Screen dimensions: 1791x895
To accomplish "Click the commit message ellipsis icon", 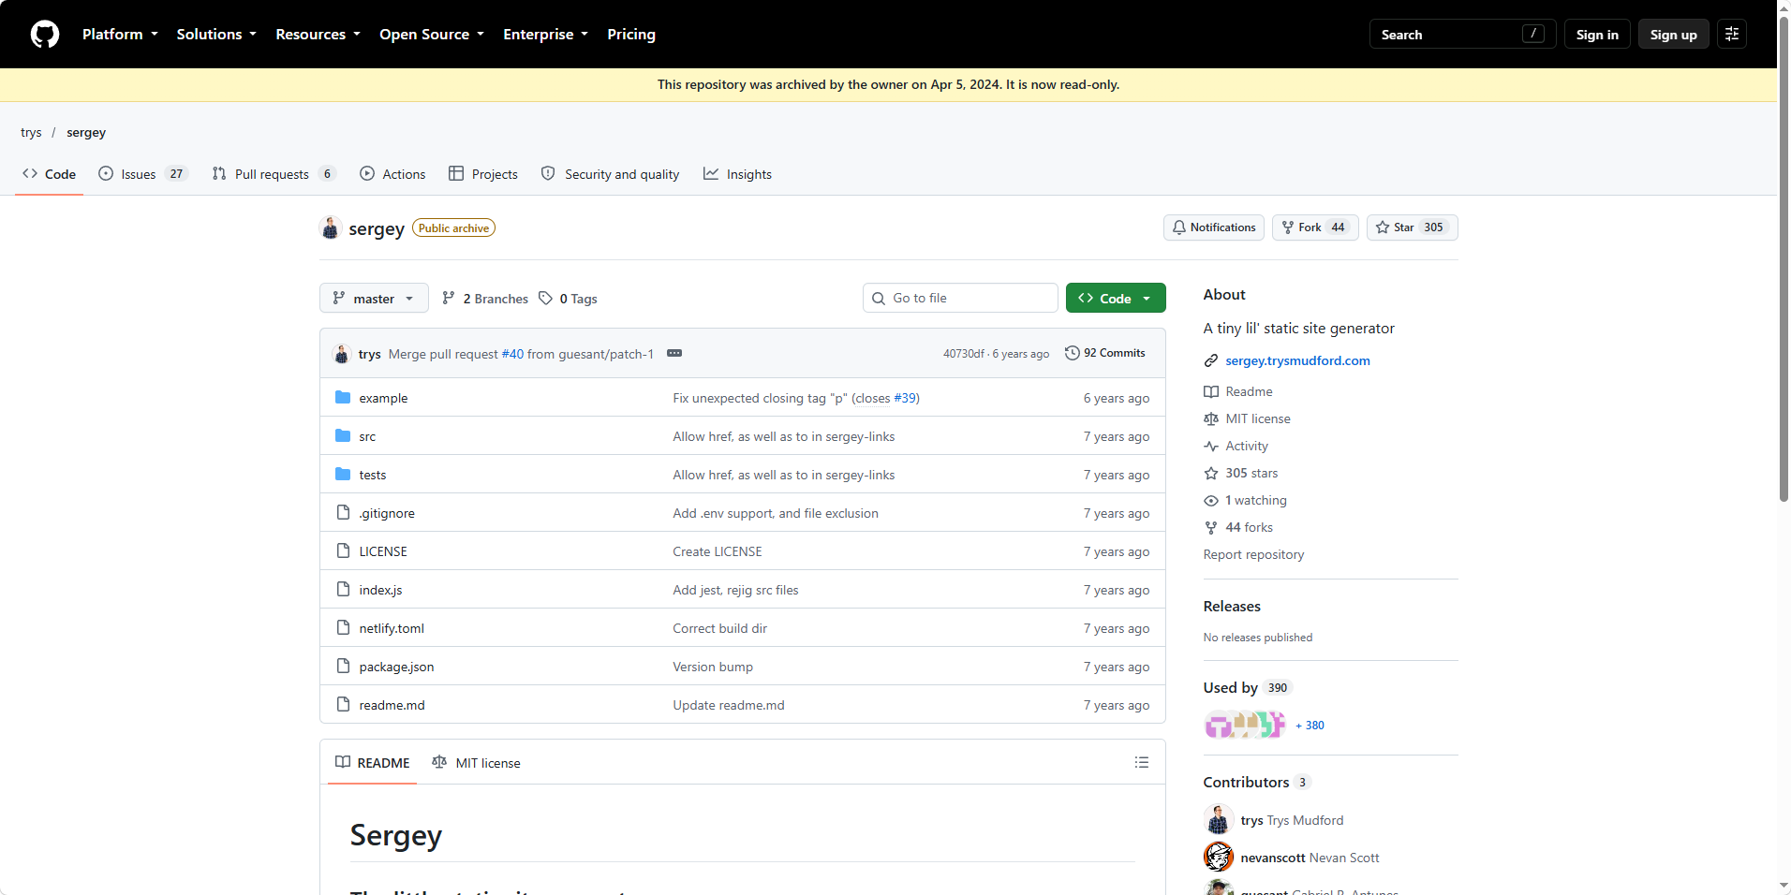I will 674,353.
